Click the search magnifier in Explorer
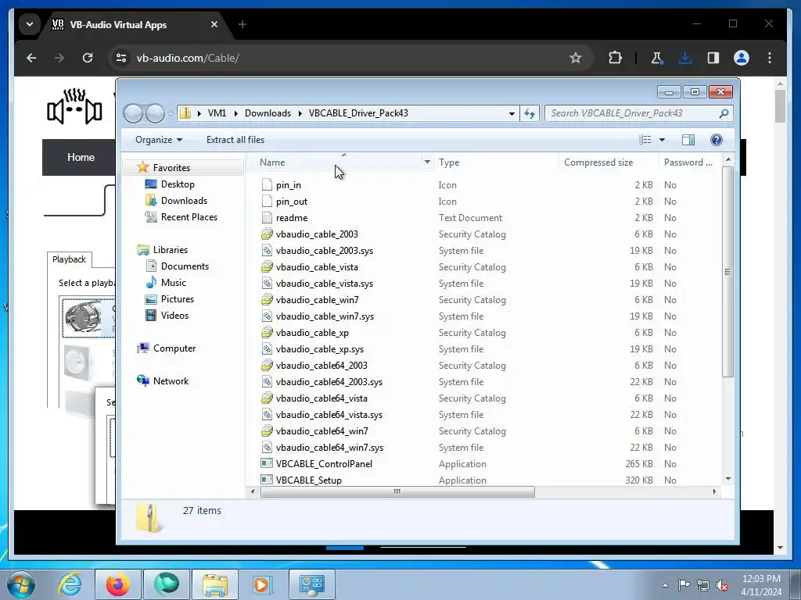This screenshot has width=801, height=600. [x=724, y=113]
